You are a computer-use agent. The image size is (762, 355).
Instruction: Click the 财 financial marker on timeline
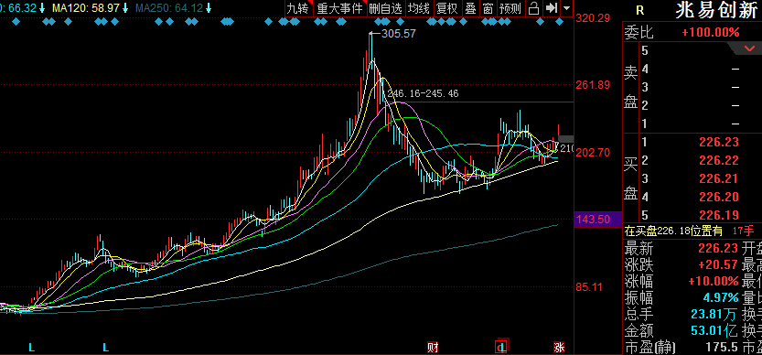tap(433, 347)
